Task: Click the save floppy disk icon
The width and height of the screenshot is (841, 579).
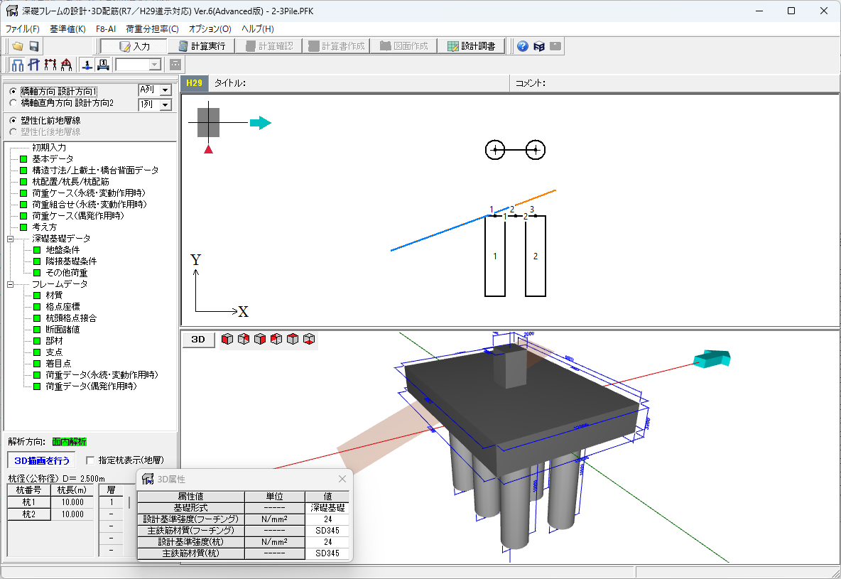Action: (x=33, y=46)
